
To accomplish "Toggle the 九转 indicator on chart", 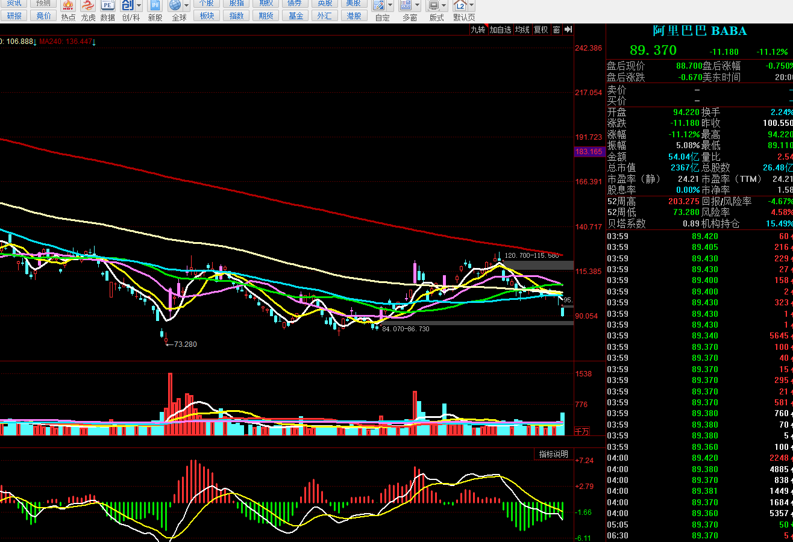I will [x=478, y=30].
